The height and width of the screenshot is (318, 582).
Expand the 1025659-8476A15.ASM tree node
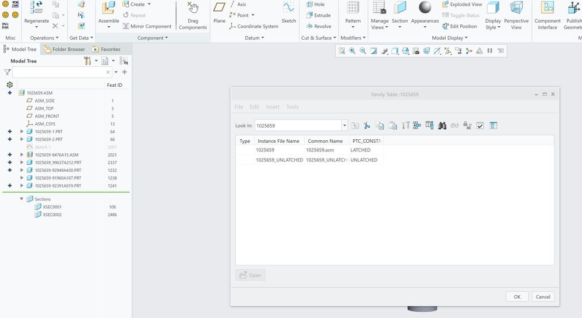(22, 155)
